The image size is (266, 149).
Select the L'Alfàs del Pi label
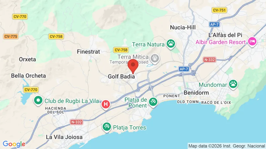[x=225, y=35]
